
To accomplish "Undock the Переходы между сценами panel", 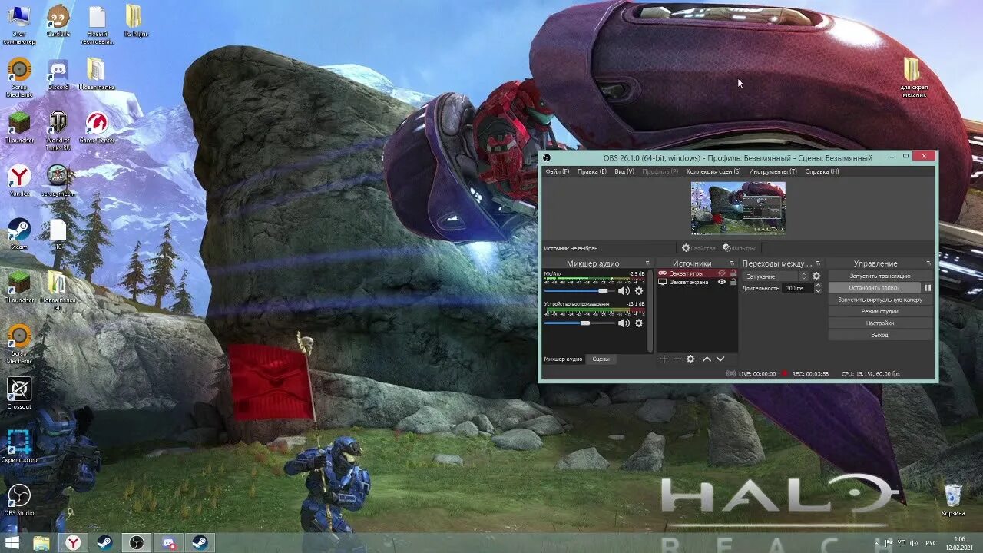I will pos(818,263).
